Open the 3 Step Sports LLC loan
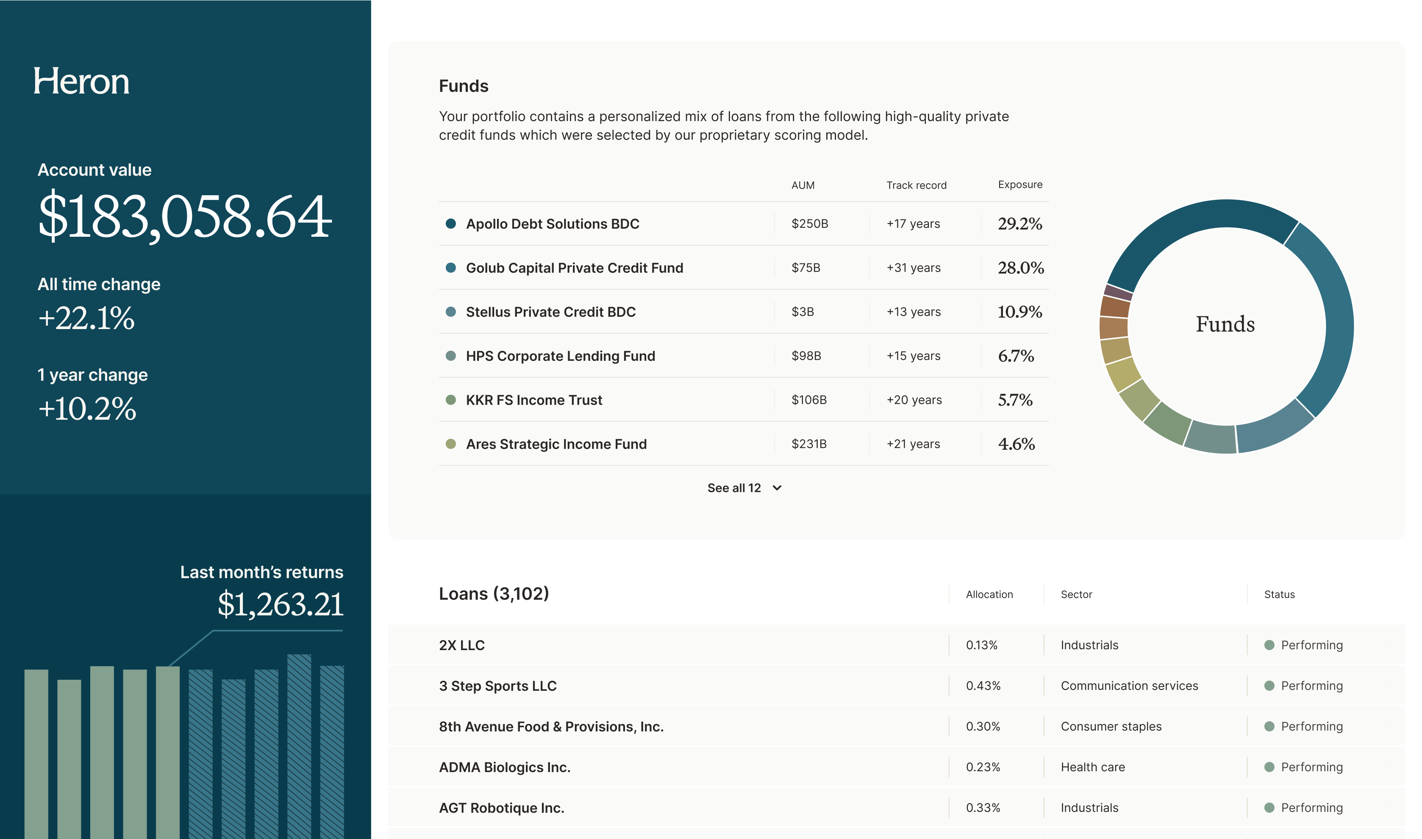 (498, 686)
